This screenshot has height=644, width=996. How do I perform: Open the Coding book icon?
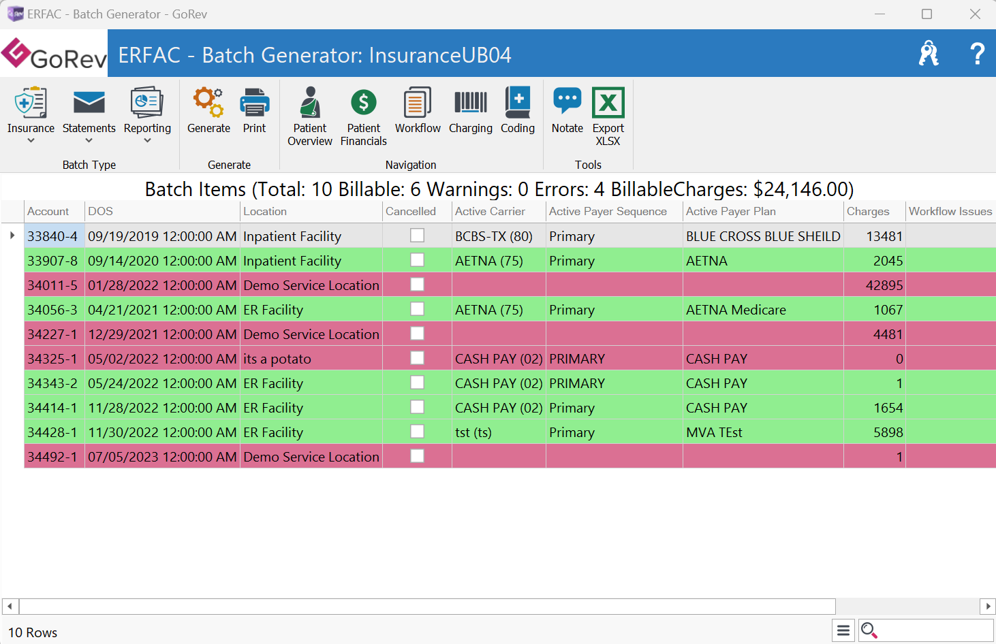click(x=518, y=103)
